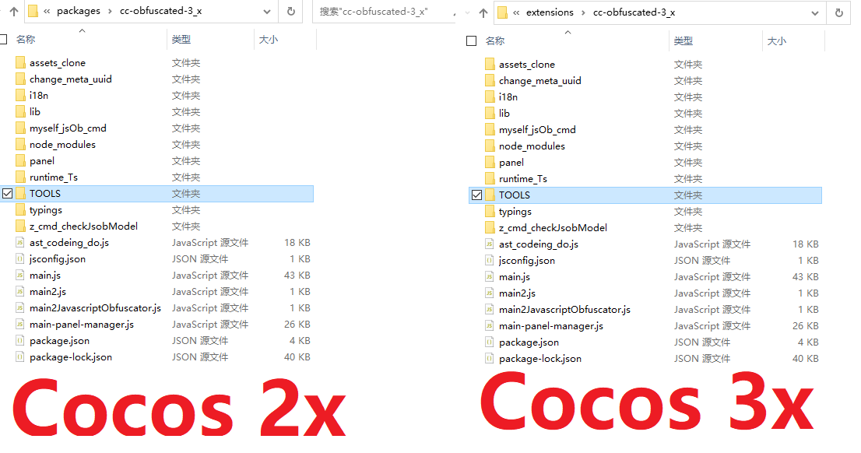Select runtime_Ts folder icon in left window
861x453 pixels.
20,177
